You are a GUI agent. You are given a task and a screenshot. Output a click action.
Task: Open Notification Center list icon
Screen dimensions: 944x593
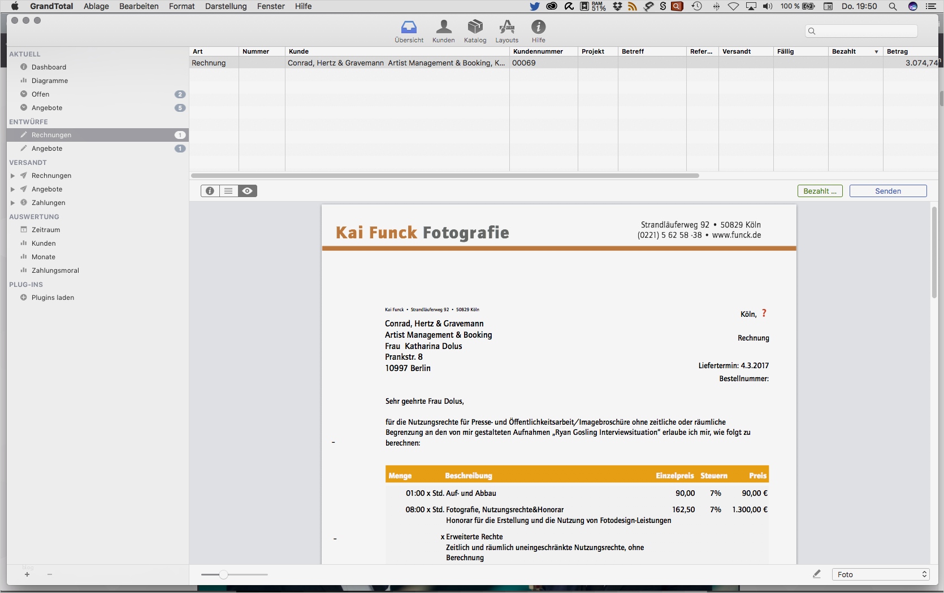coord(931,6)
